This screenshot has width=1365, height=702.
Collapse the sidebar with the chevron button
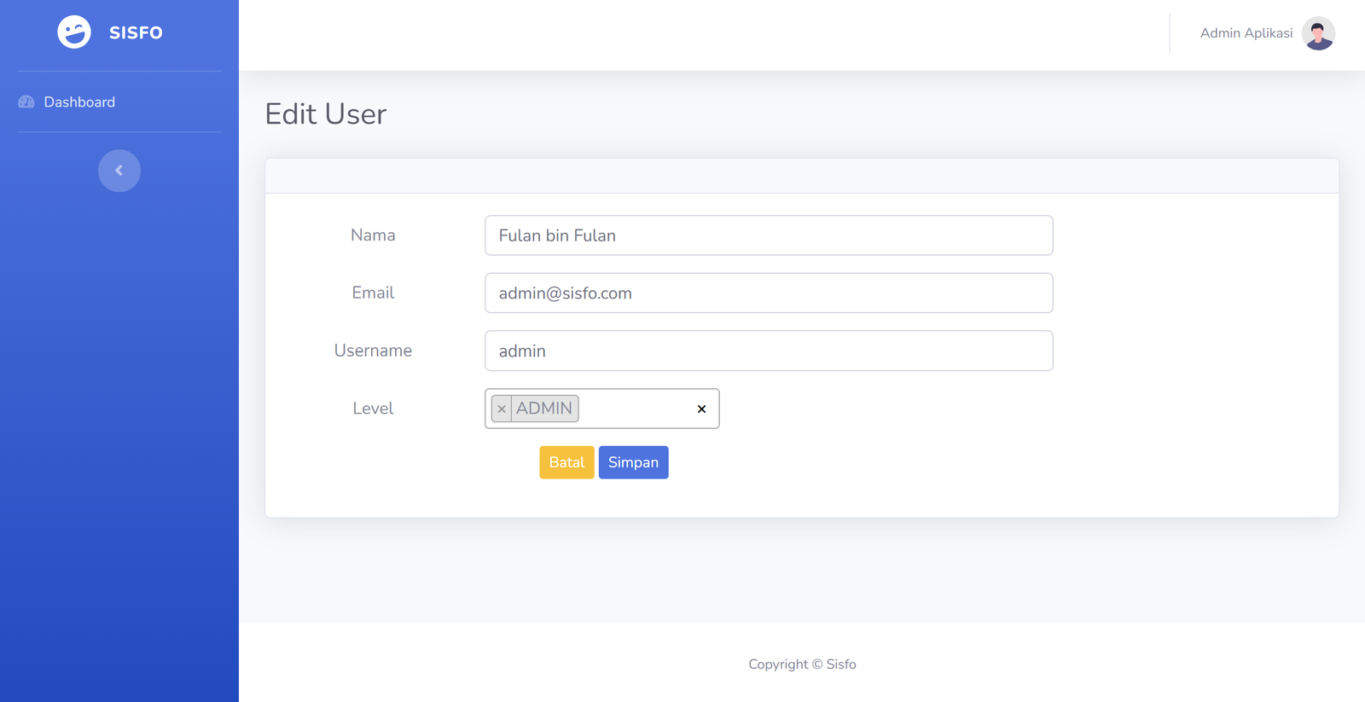click(x=119, y=171)
